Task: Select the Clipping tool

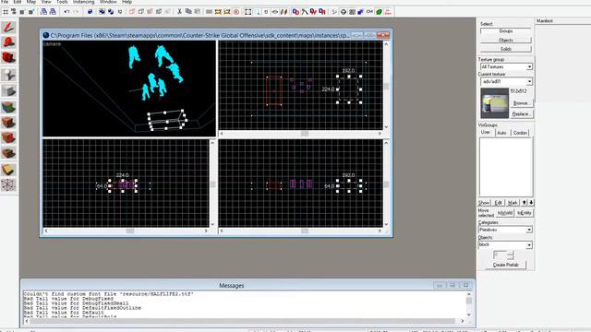Action: point(8,170)
